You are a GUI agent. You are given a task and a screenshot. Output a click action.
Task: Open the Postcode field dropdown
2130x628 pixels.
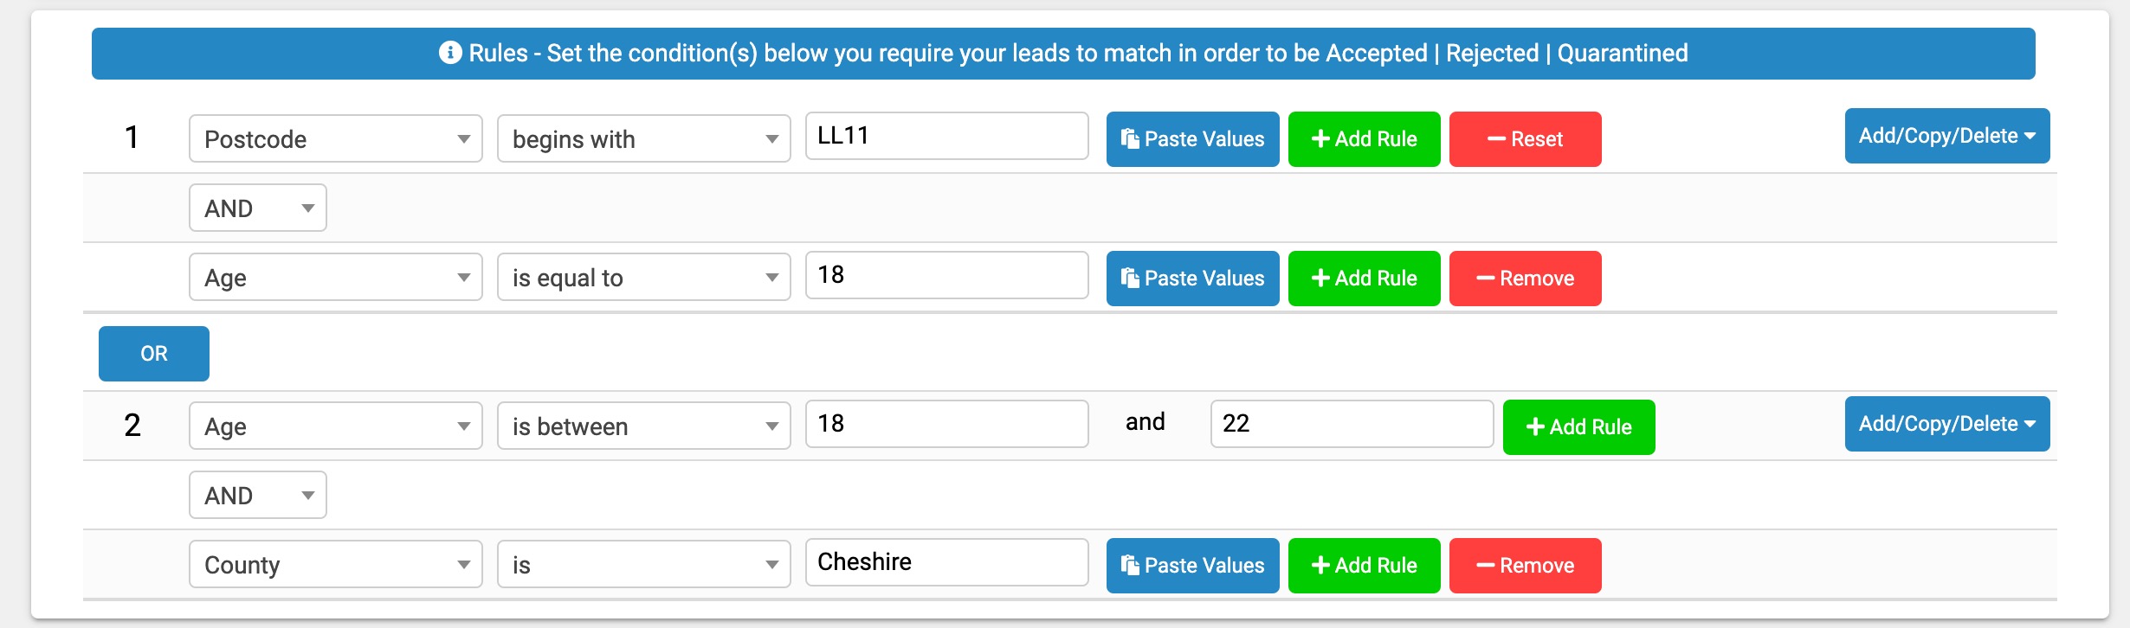click(336, 138)
